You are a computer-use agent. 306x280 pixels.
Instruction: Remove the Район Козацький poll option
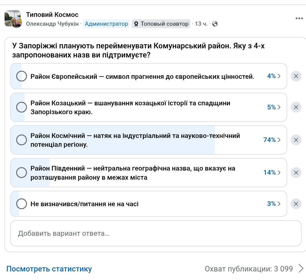click(296, 107)
